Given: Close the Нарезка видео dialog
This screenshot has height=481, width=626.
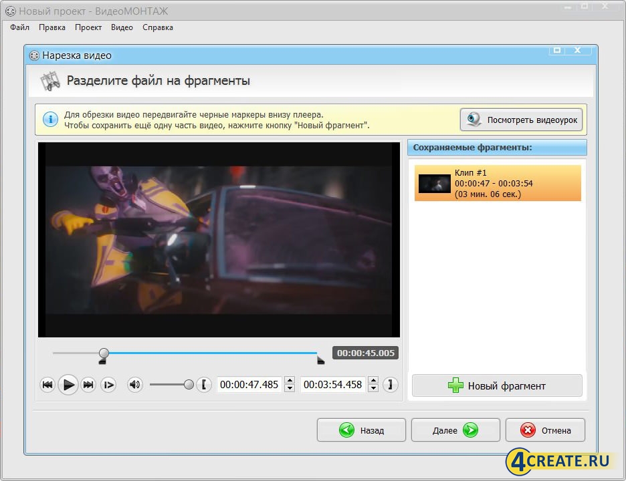Looking at the screenshot, I should tap(577, 50).
